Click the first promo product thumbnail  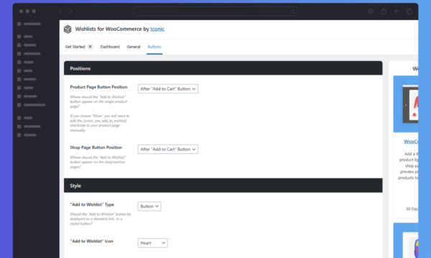(x=406, y=104)
